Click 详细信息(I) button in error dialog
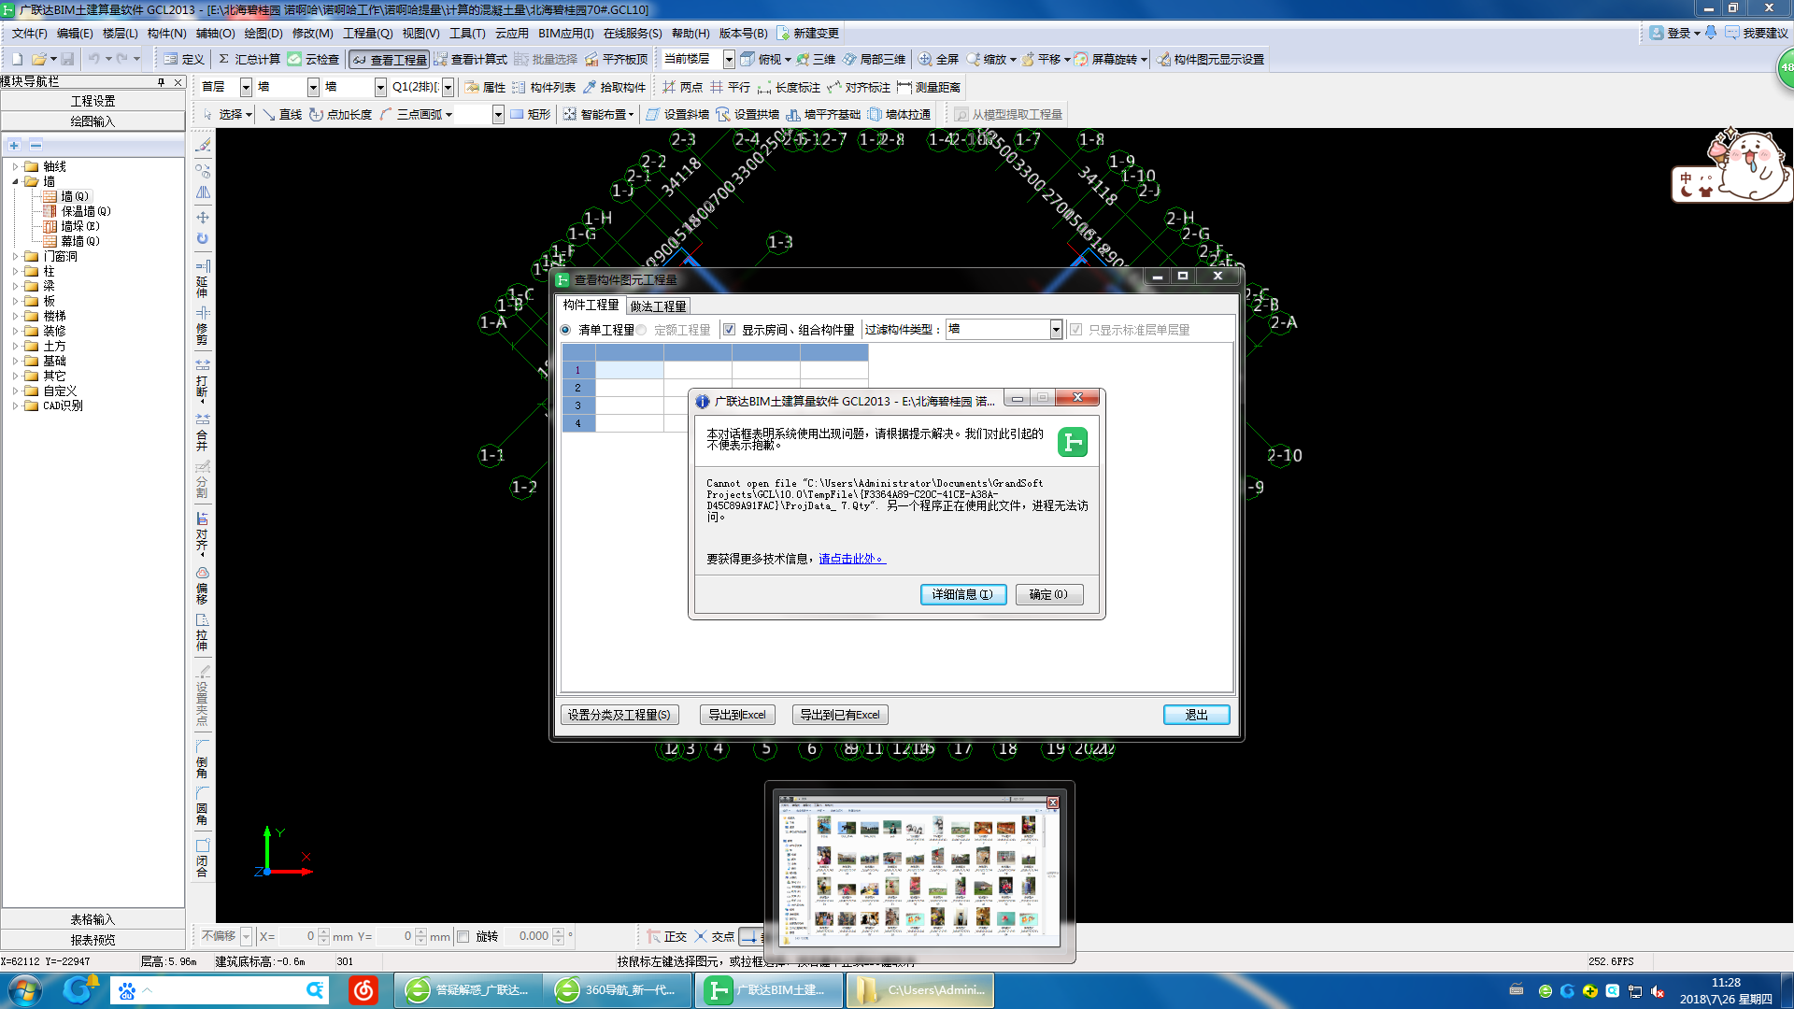 (962, 594)
